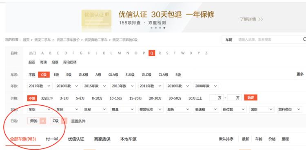Sort listings by 价格
Screen dimensions: 306x150
[272, 139]
